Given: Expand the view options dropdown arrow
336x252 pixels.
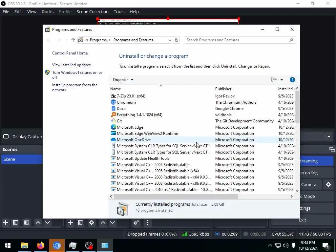Looking at the screenshot, I should pos(282,80).
